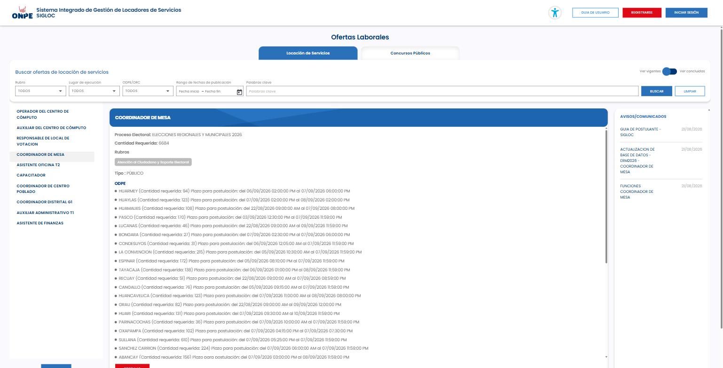
Task: Open the accessibility options icon
Action: click(555, 13)
